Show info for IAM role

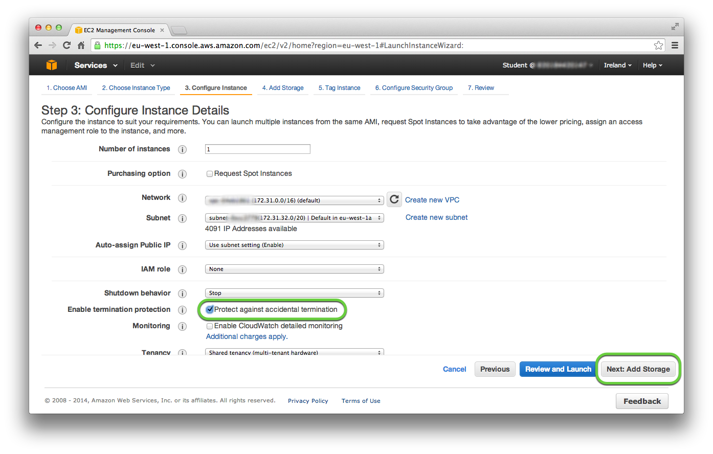coord(182,269)
